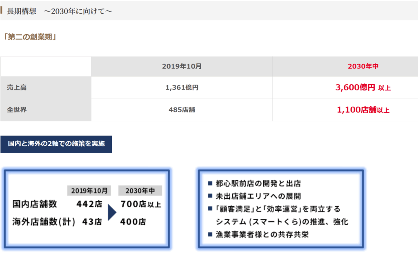Click the square bullet beside 都心駅前店の開発と出店
The height and width of the screenshot is (272, 418).
(x=210, y=184)
